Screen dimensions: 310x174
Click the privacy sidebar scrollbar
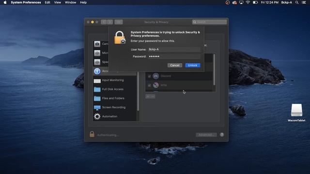point(138,91)
